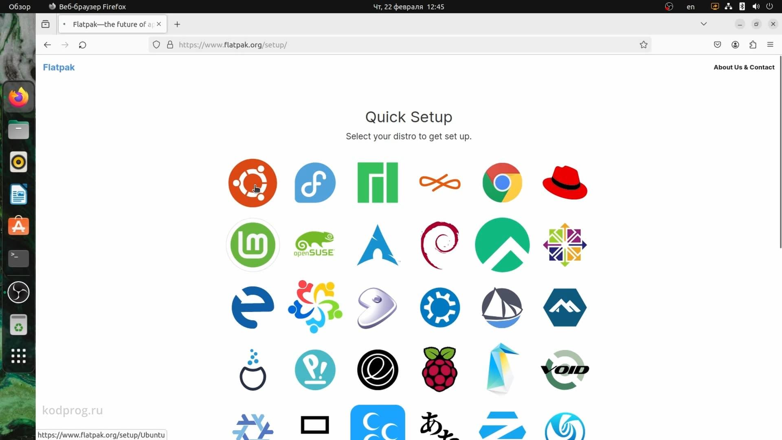This screenshot has height=440, width=782.
Task: Open OBS Studio from the dock
Action: click(x=19, y=292)
